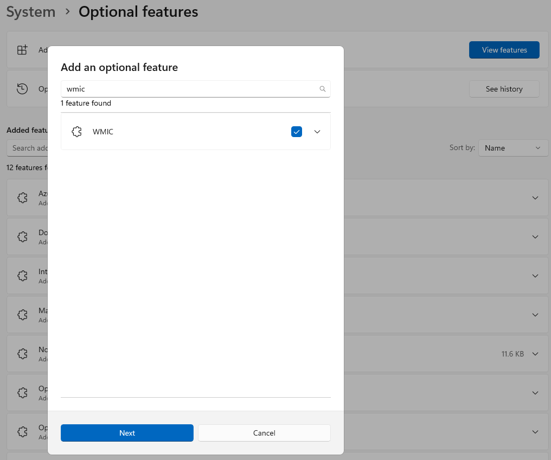Click the 'Optional features' page title

pos(138,11)
